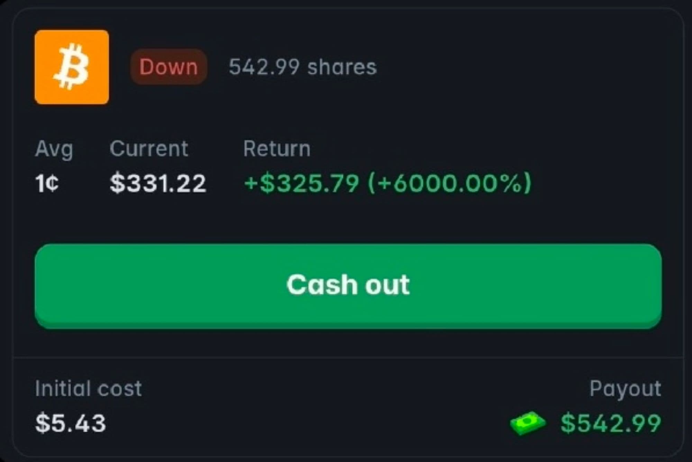Click the 1¢ average price value
This screenshot has height=462, width=692.
click(47, 183)
